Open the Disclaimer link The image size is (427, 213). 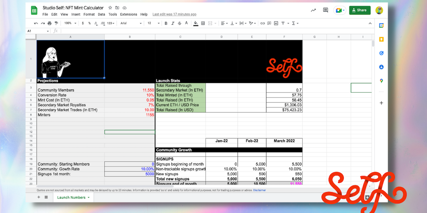[259, 190]
